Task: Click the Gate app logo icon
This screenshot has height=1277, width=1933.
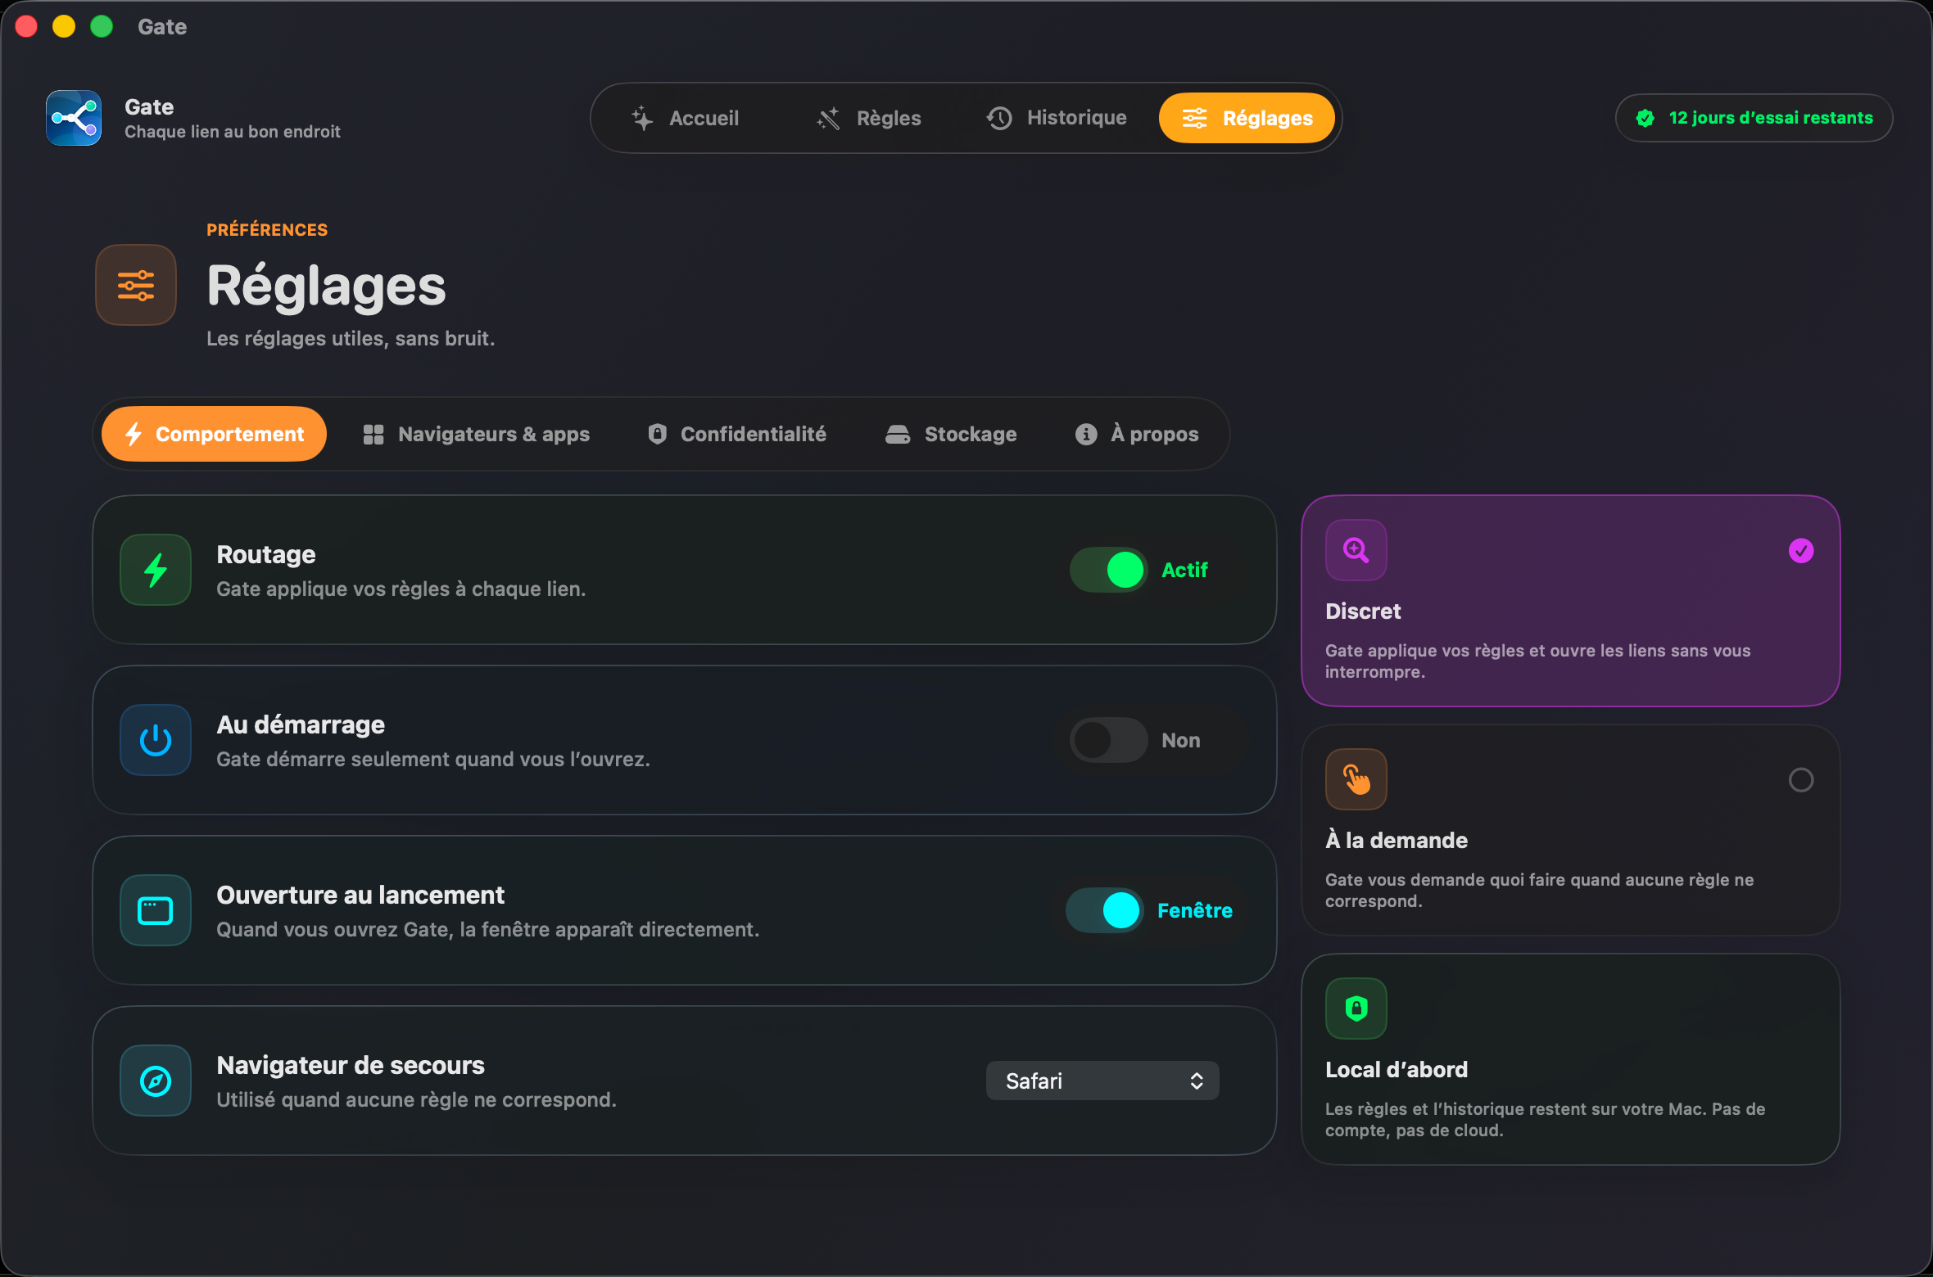Action: [x=74, y=118]
